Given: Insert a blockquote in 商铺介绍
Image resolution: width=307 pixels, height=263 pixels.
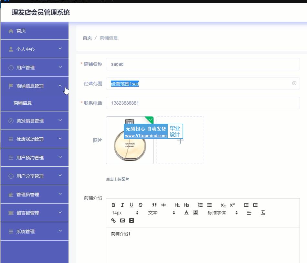Looking at the screenshot, I should tap(154, 205).
